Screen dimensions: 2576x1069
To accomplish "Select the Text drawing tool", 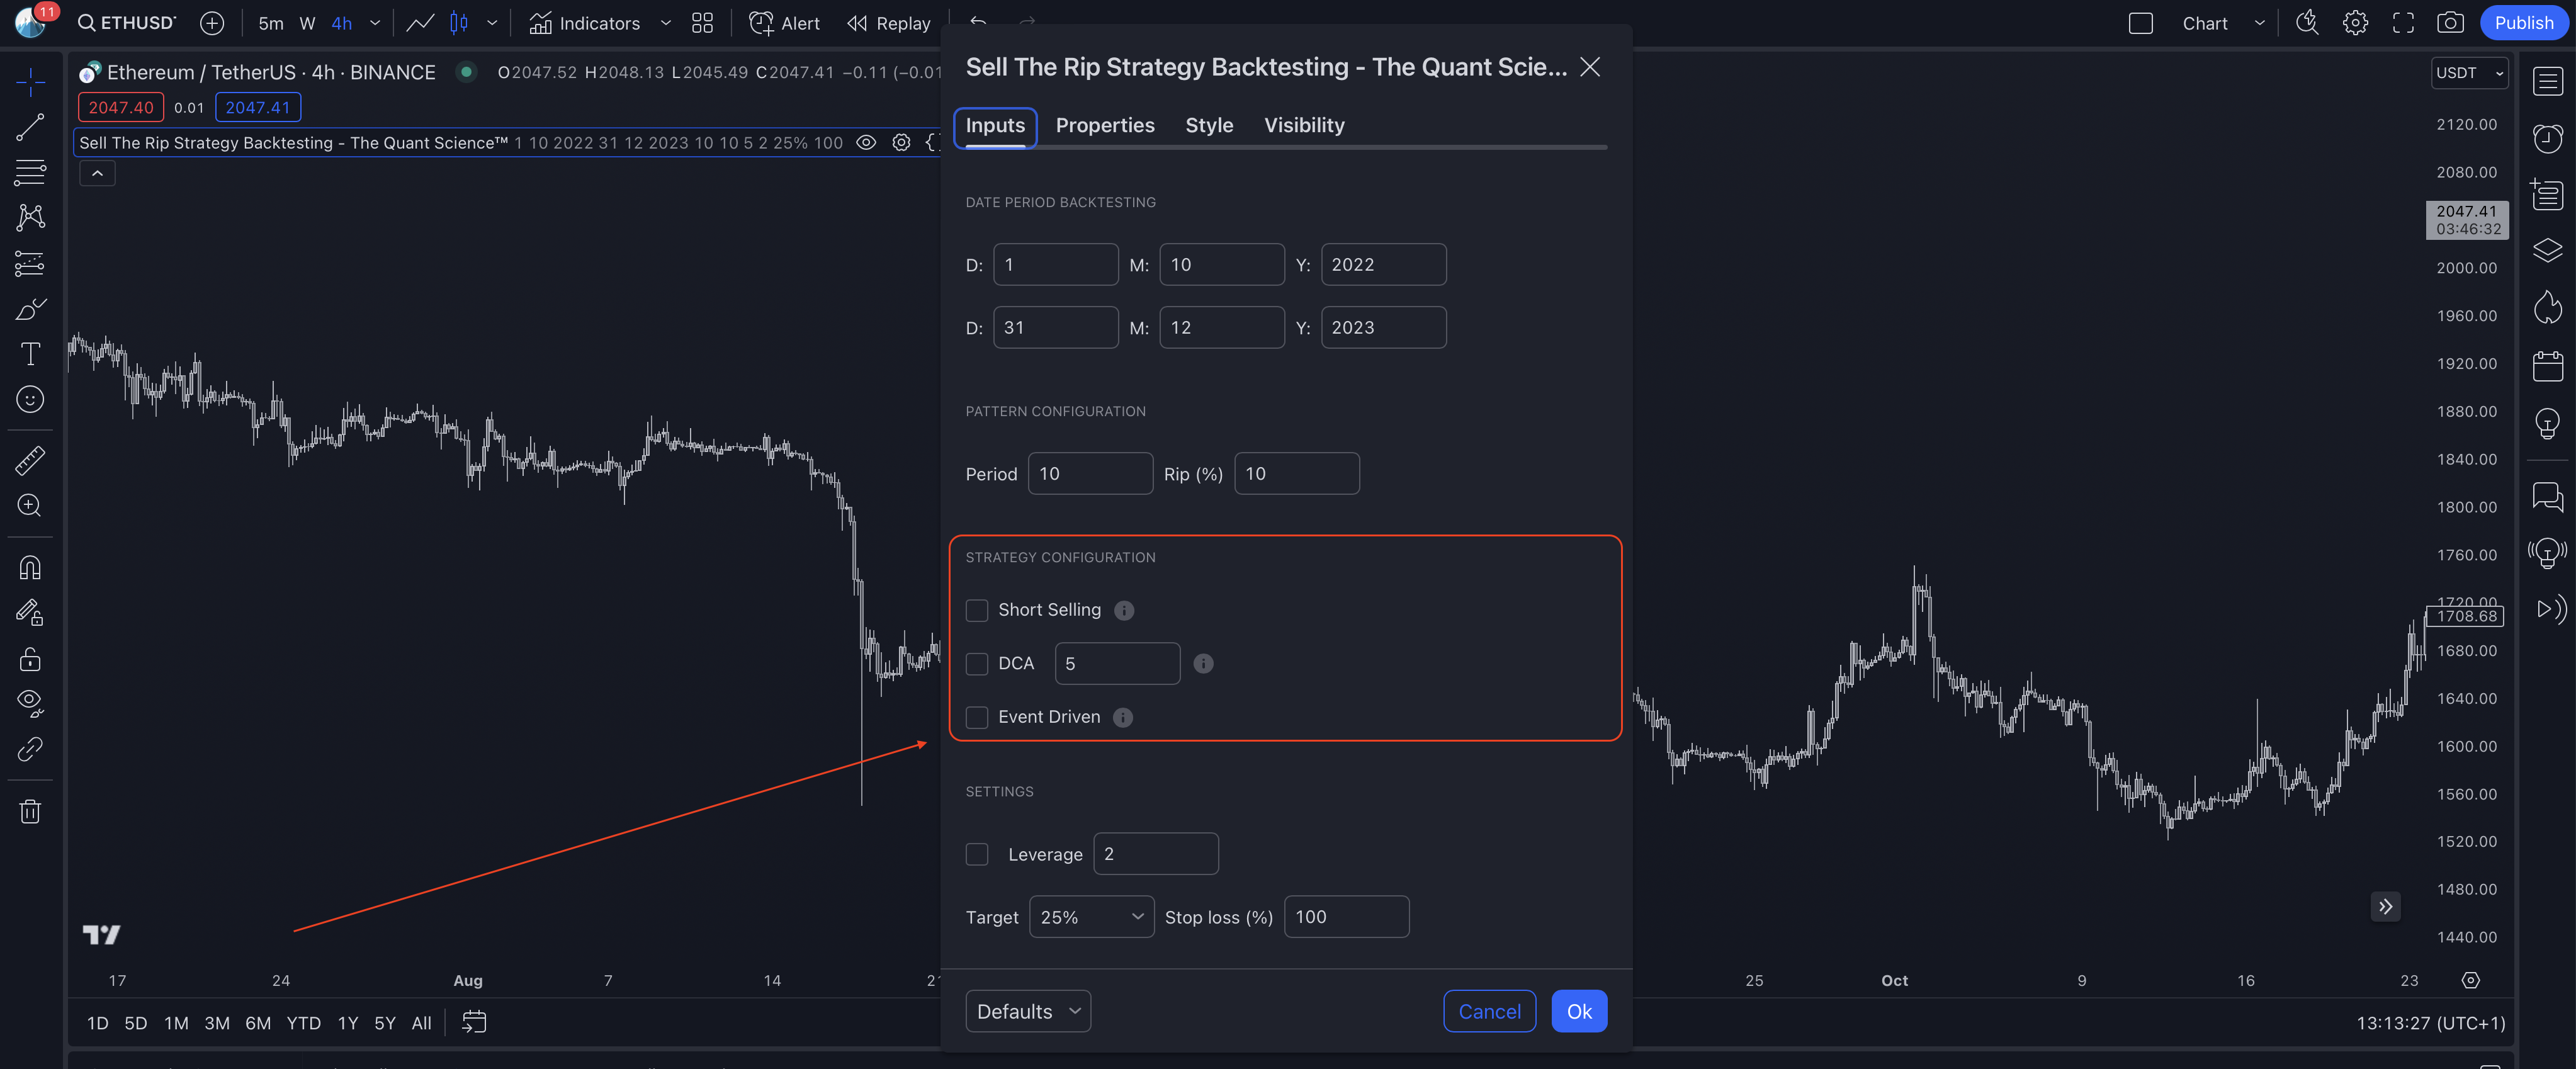I will [x=30, y=354].
